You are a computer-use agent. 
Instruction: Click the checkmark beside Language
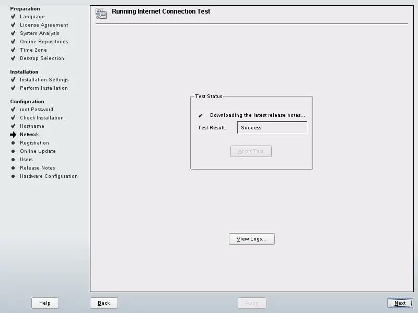(x=13, y=17)
